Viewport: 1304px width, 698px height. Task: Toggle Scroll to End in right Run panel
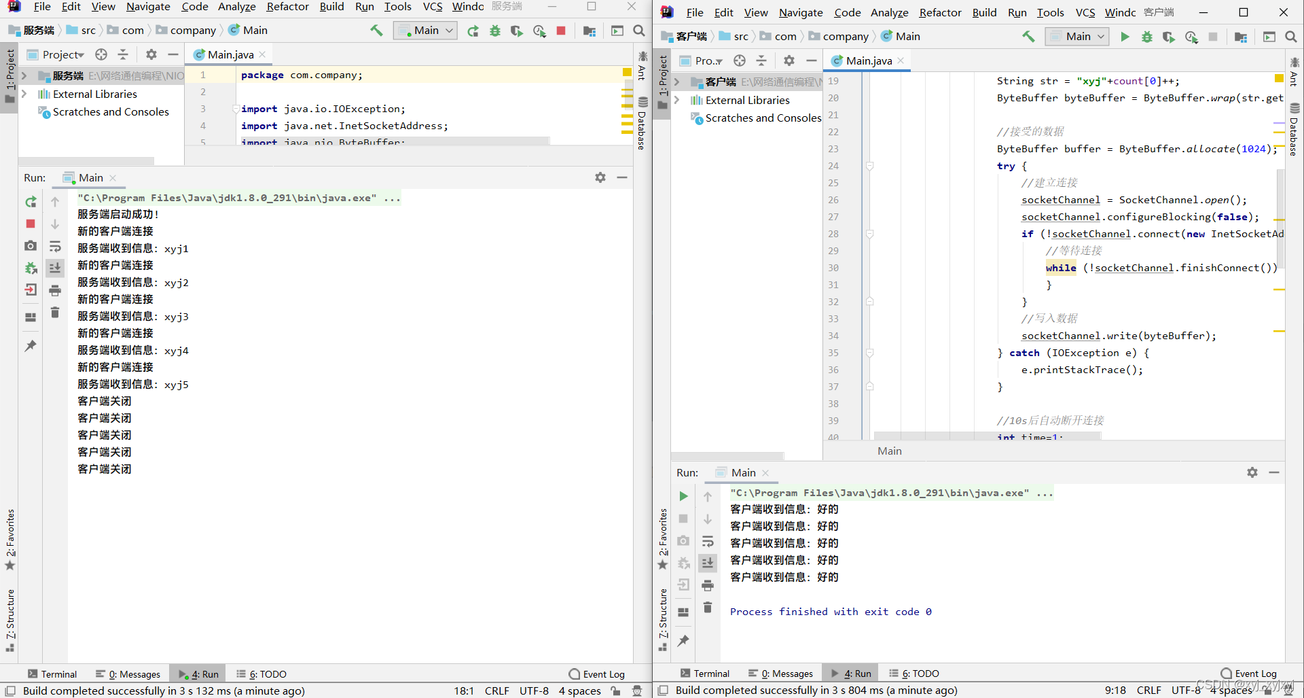pyautogui.click(x=708, y=563)
